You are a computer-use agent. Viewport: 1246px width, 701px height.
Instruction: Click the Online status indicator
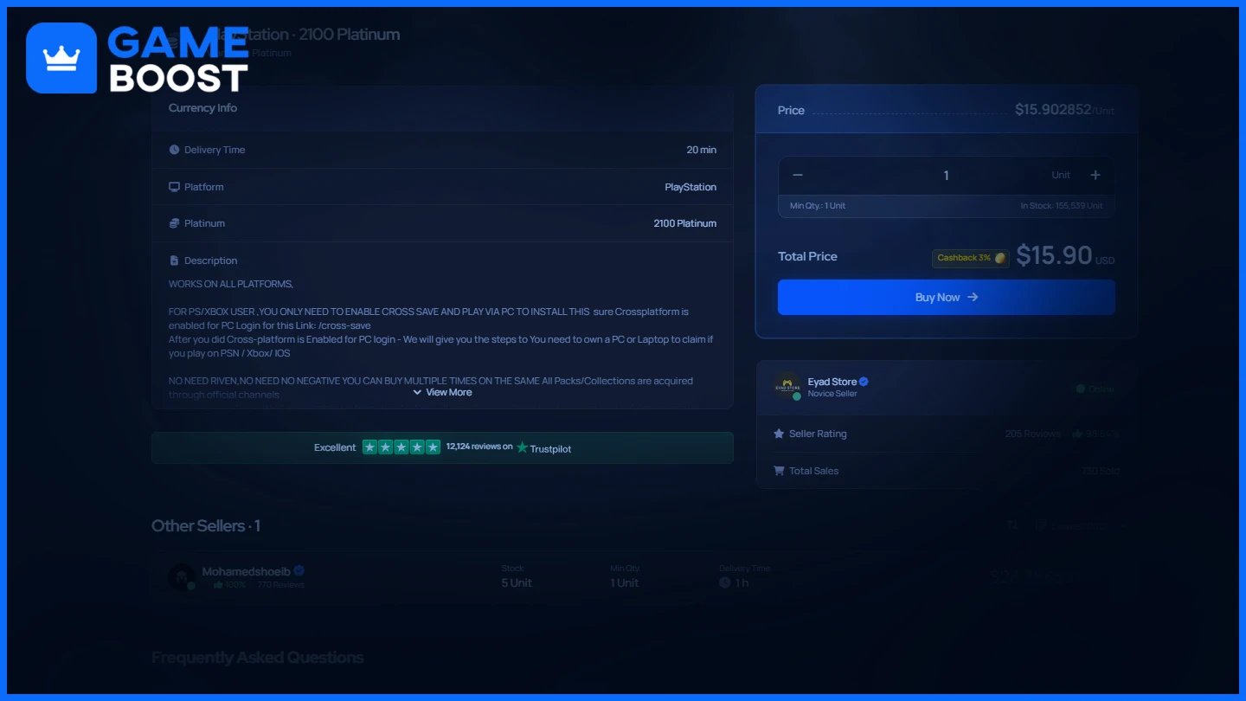pos(1095,389)
